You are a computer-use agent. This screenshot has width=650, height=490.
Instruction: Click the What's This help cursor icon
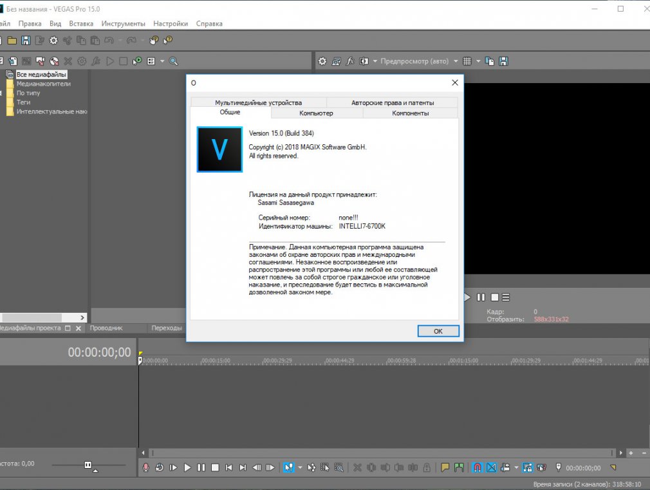168,41
